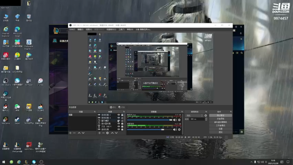Select the Recycle Bin desktop icon
This screenshot has width=293, height=165.
click(x=29, y=18)
